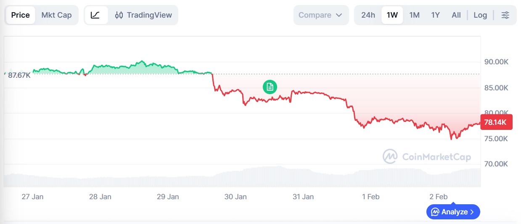Click the CoinMarketCap watermark logo
This screenshot has height=224, width=521.
[x=390, y=156]
